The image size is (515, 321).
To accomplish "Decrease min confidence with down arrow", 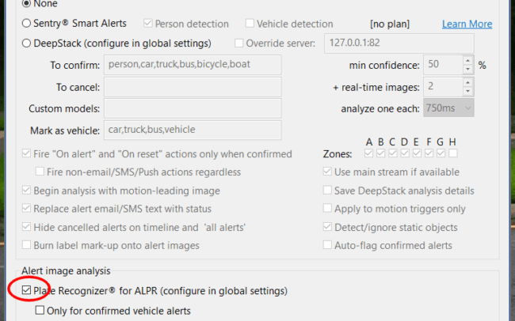I will [467, 70].
